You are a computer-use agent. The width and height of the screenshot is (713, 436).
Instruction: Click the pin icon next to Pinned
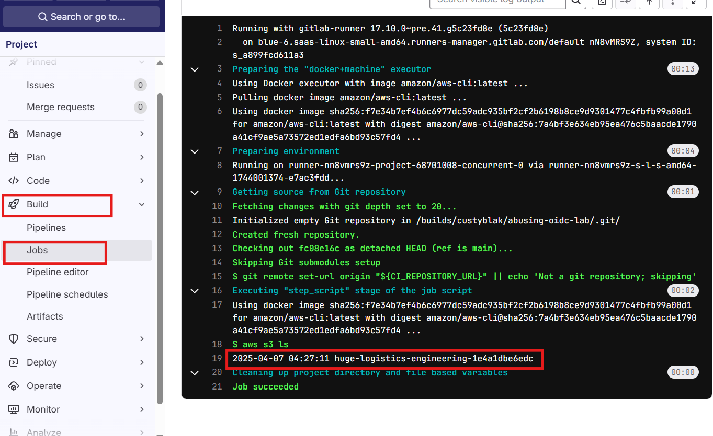14,62
